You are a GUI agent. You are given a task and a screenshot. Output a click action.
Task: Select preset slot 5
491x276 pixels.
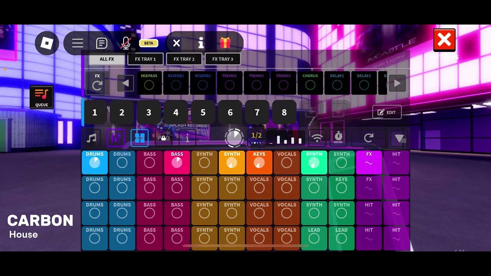tap(203, 112)
